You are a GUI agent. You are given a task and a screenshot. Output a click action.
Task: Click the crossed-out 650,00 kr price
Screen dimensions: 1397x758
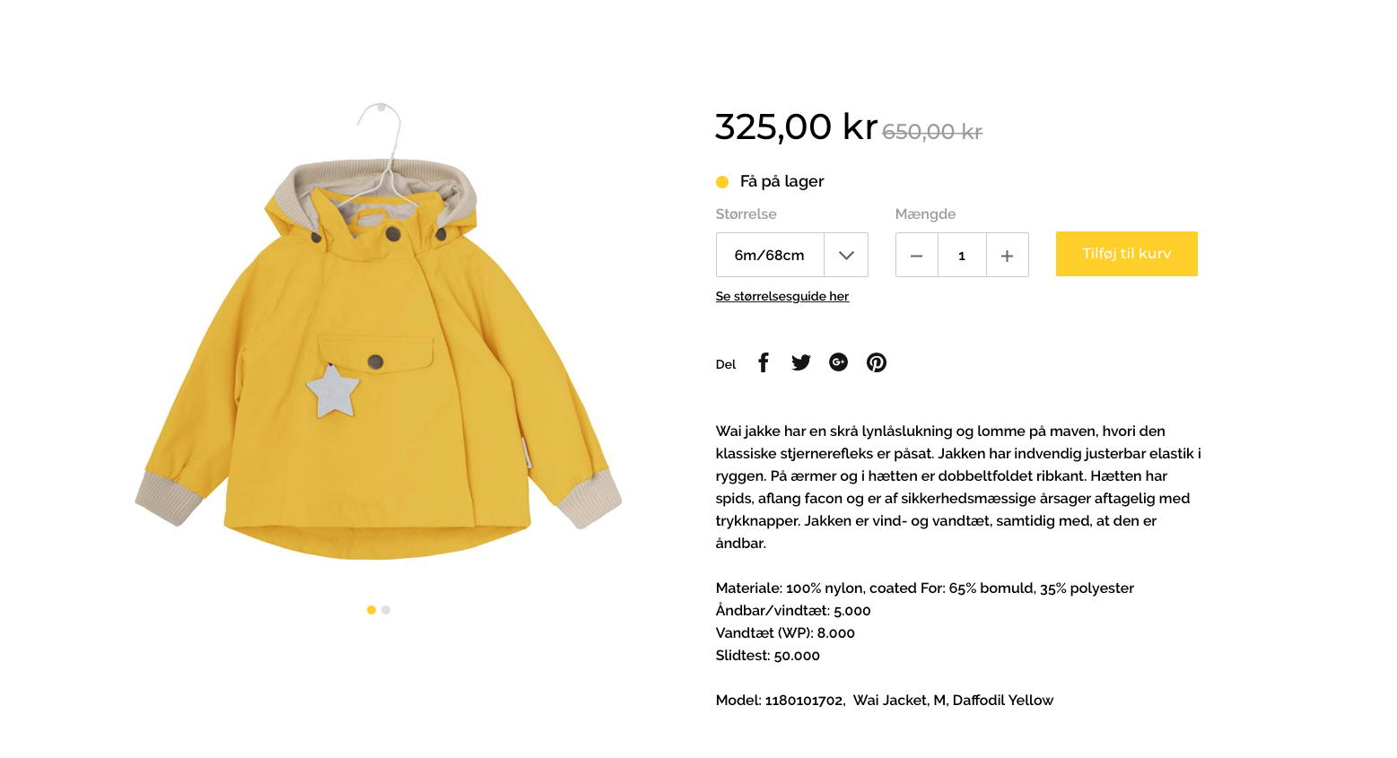tap(932, 132)
